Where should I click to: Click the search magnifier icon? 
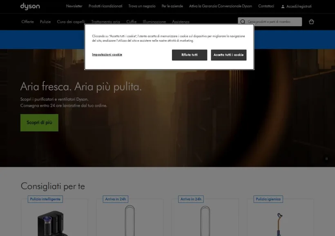click(243, 22)
